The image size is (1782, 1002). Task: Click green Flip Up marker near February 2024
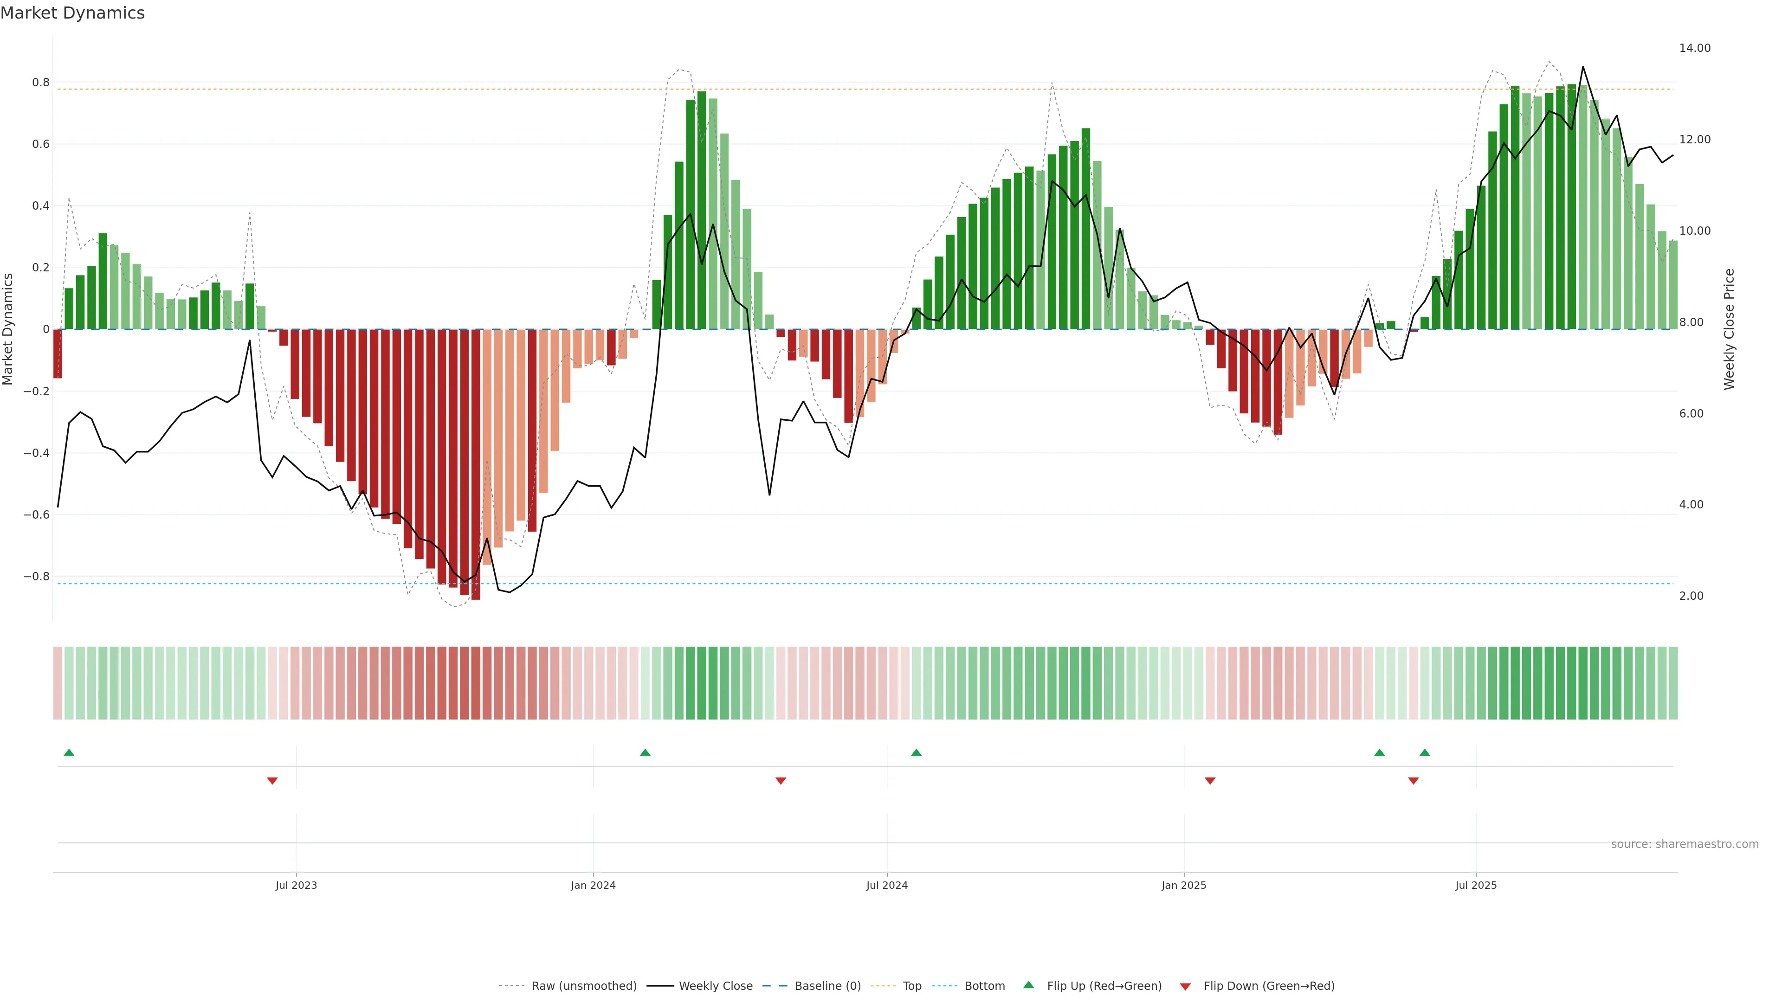coord(645,752)
